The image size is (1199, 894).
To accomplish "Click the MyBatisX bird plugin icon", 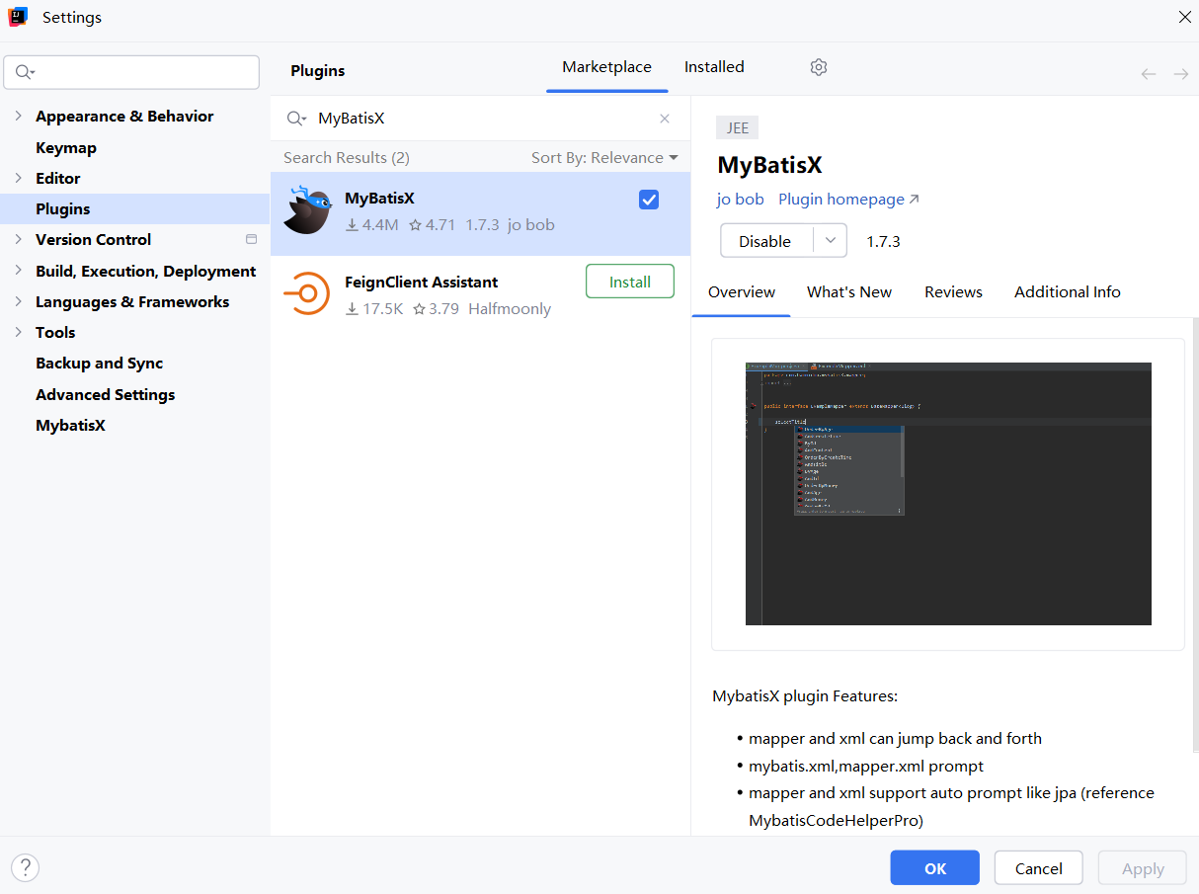I will [x=307, y=209].
